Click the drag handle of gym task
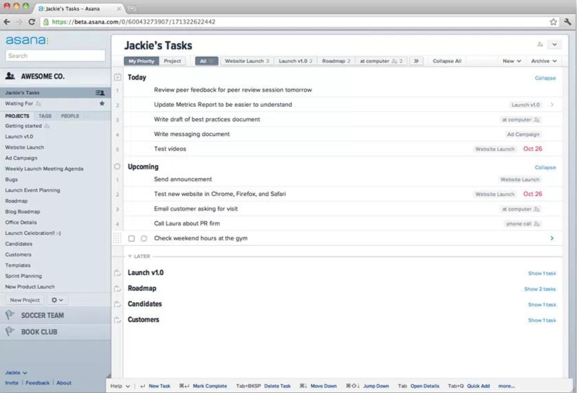The height and width of the screenshot is (393, 577). pos(117,238)
